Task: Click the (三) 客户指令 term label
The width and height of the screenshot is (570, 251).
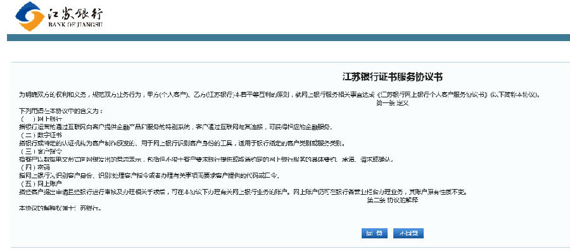Action: pyautogui.click(x=41, y=151)
